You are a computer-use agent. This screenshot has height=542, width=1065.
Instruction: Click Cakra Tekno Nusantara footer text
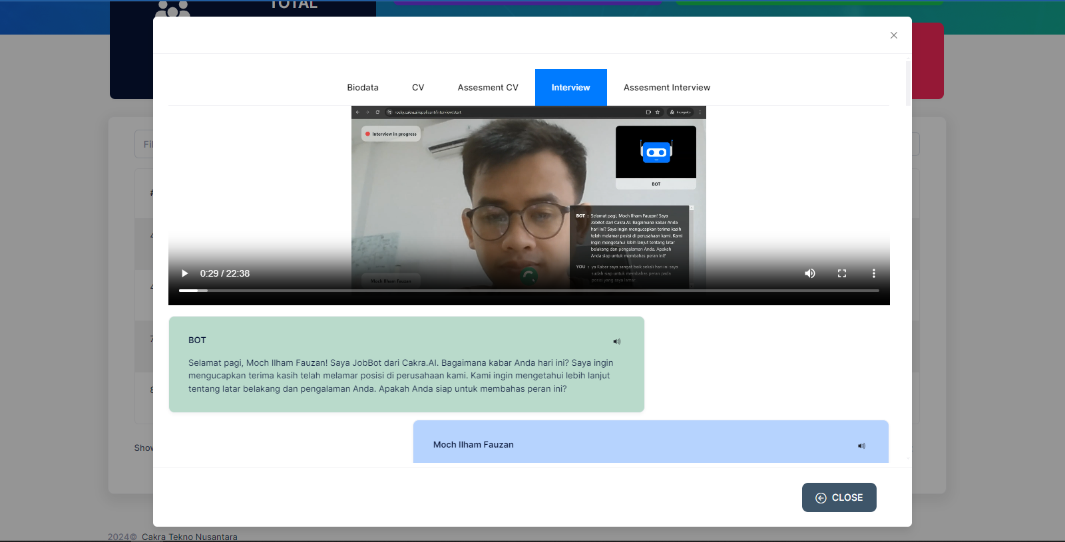pyautogui.click(x=189, y=537)
